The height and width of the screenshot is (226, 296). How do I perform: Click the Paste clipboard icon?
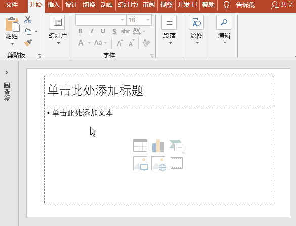13,24
